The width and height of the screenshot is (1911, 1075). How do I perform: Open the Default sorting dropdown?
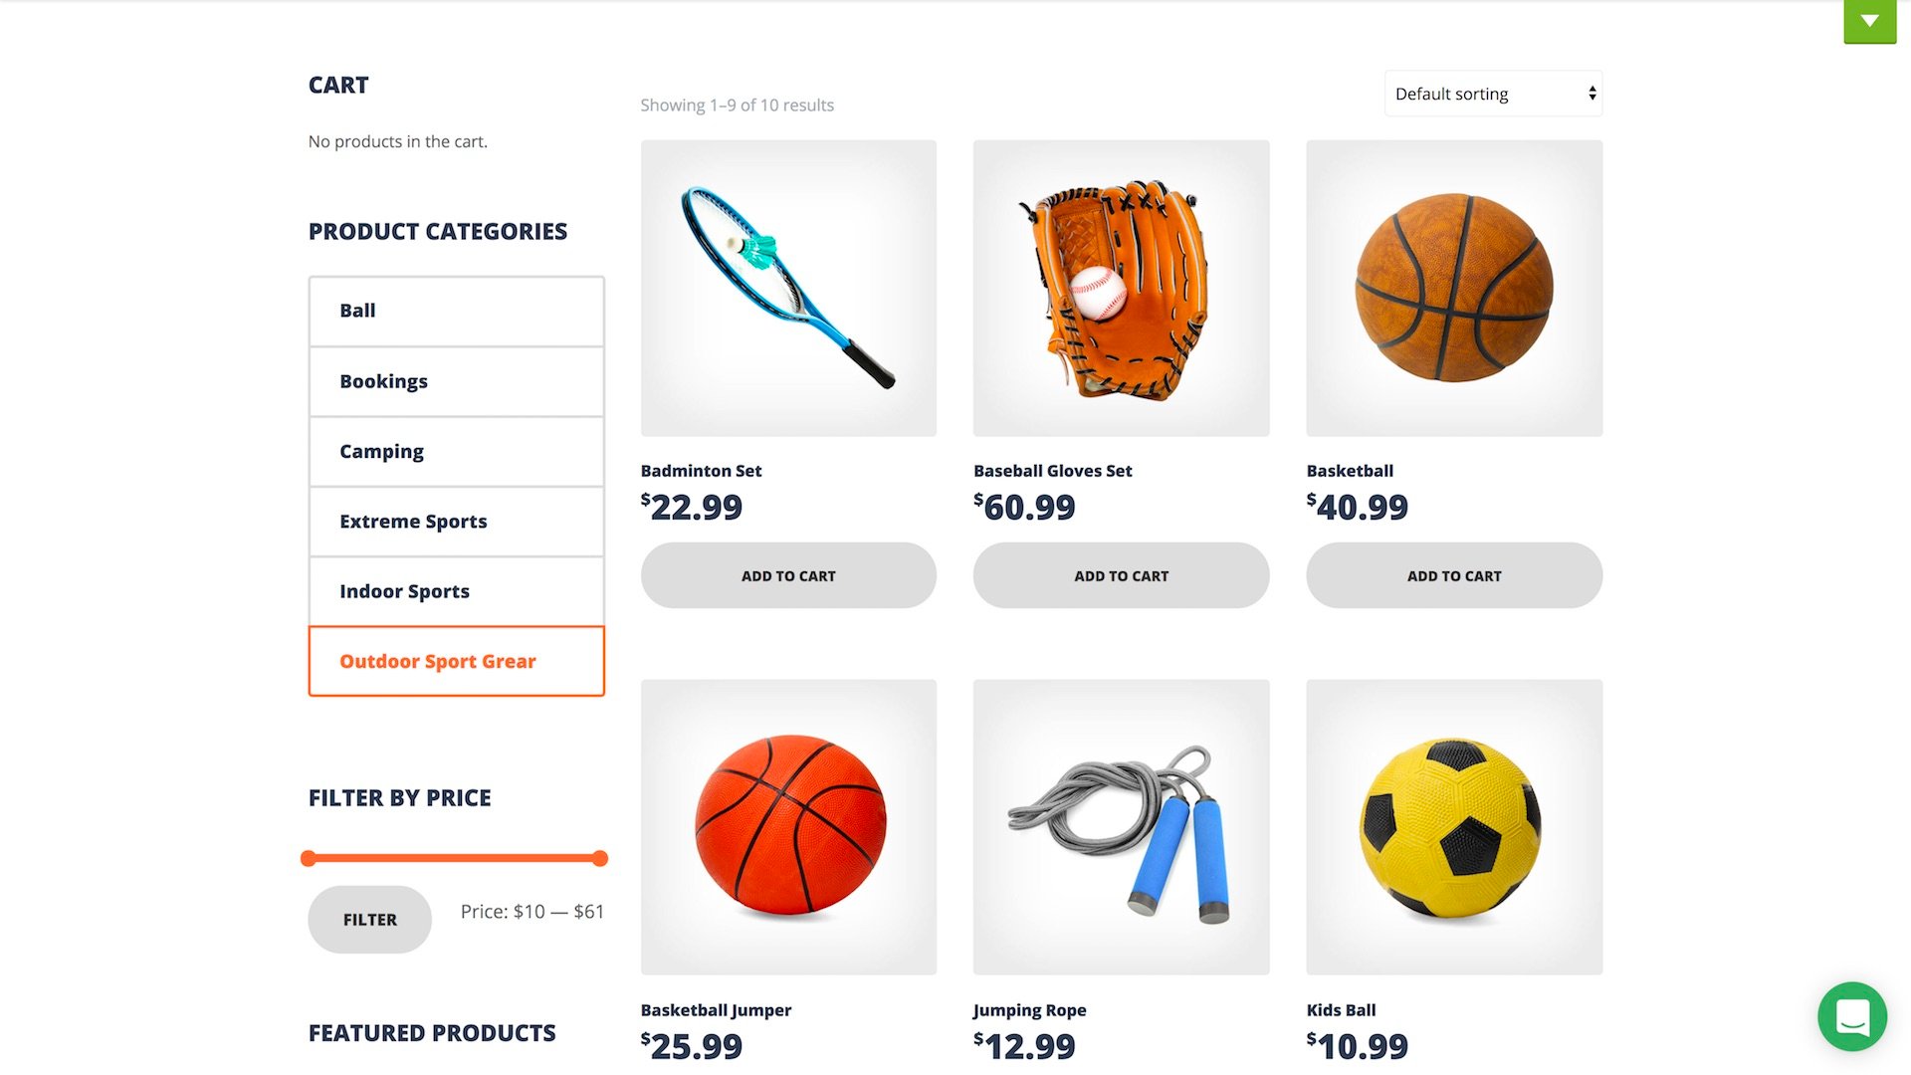pos(1493,94)
